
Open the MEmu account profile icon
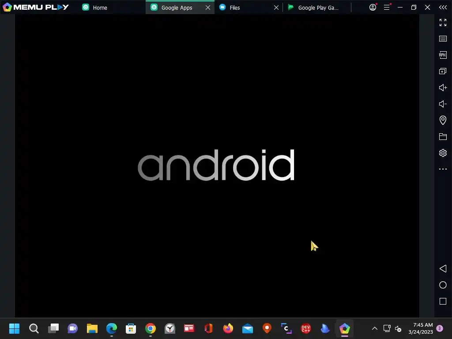tap(373, 7)
